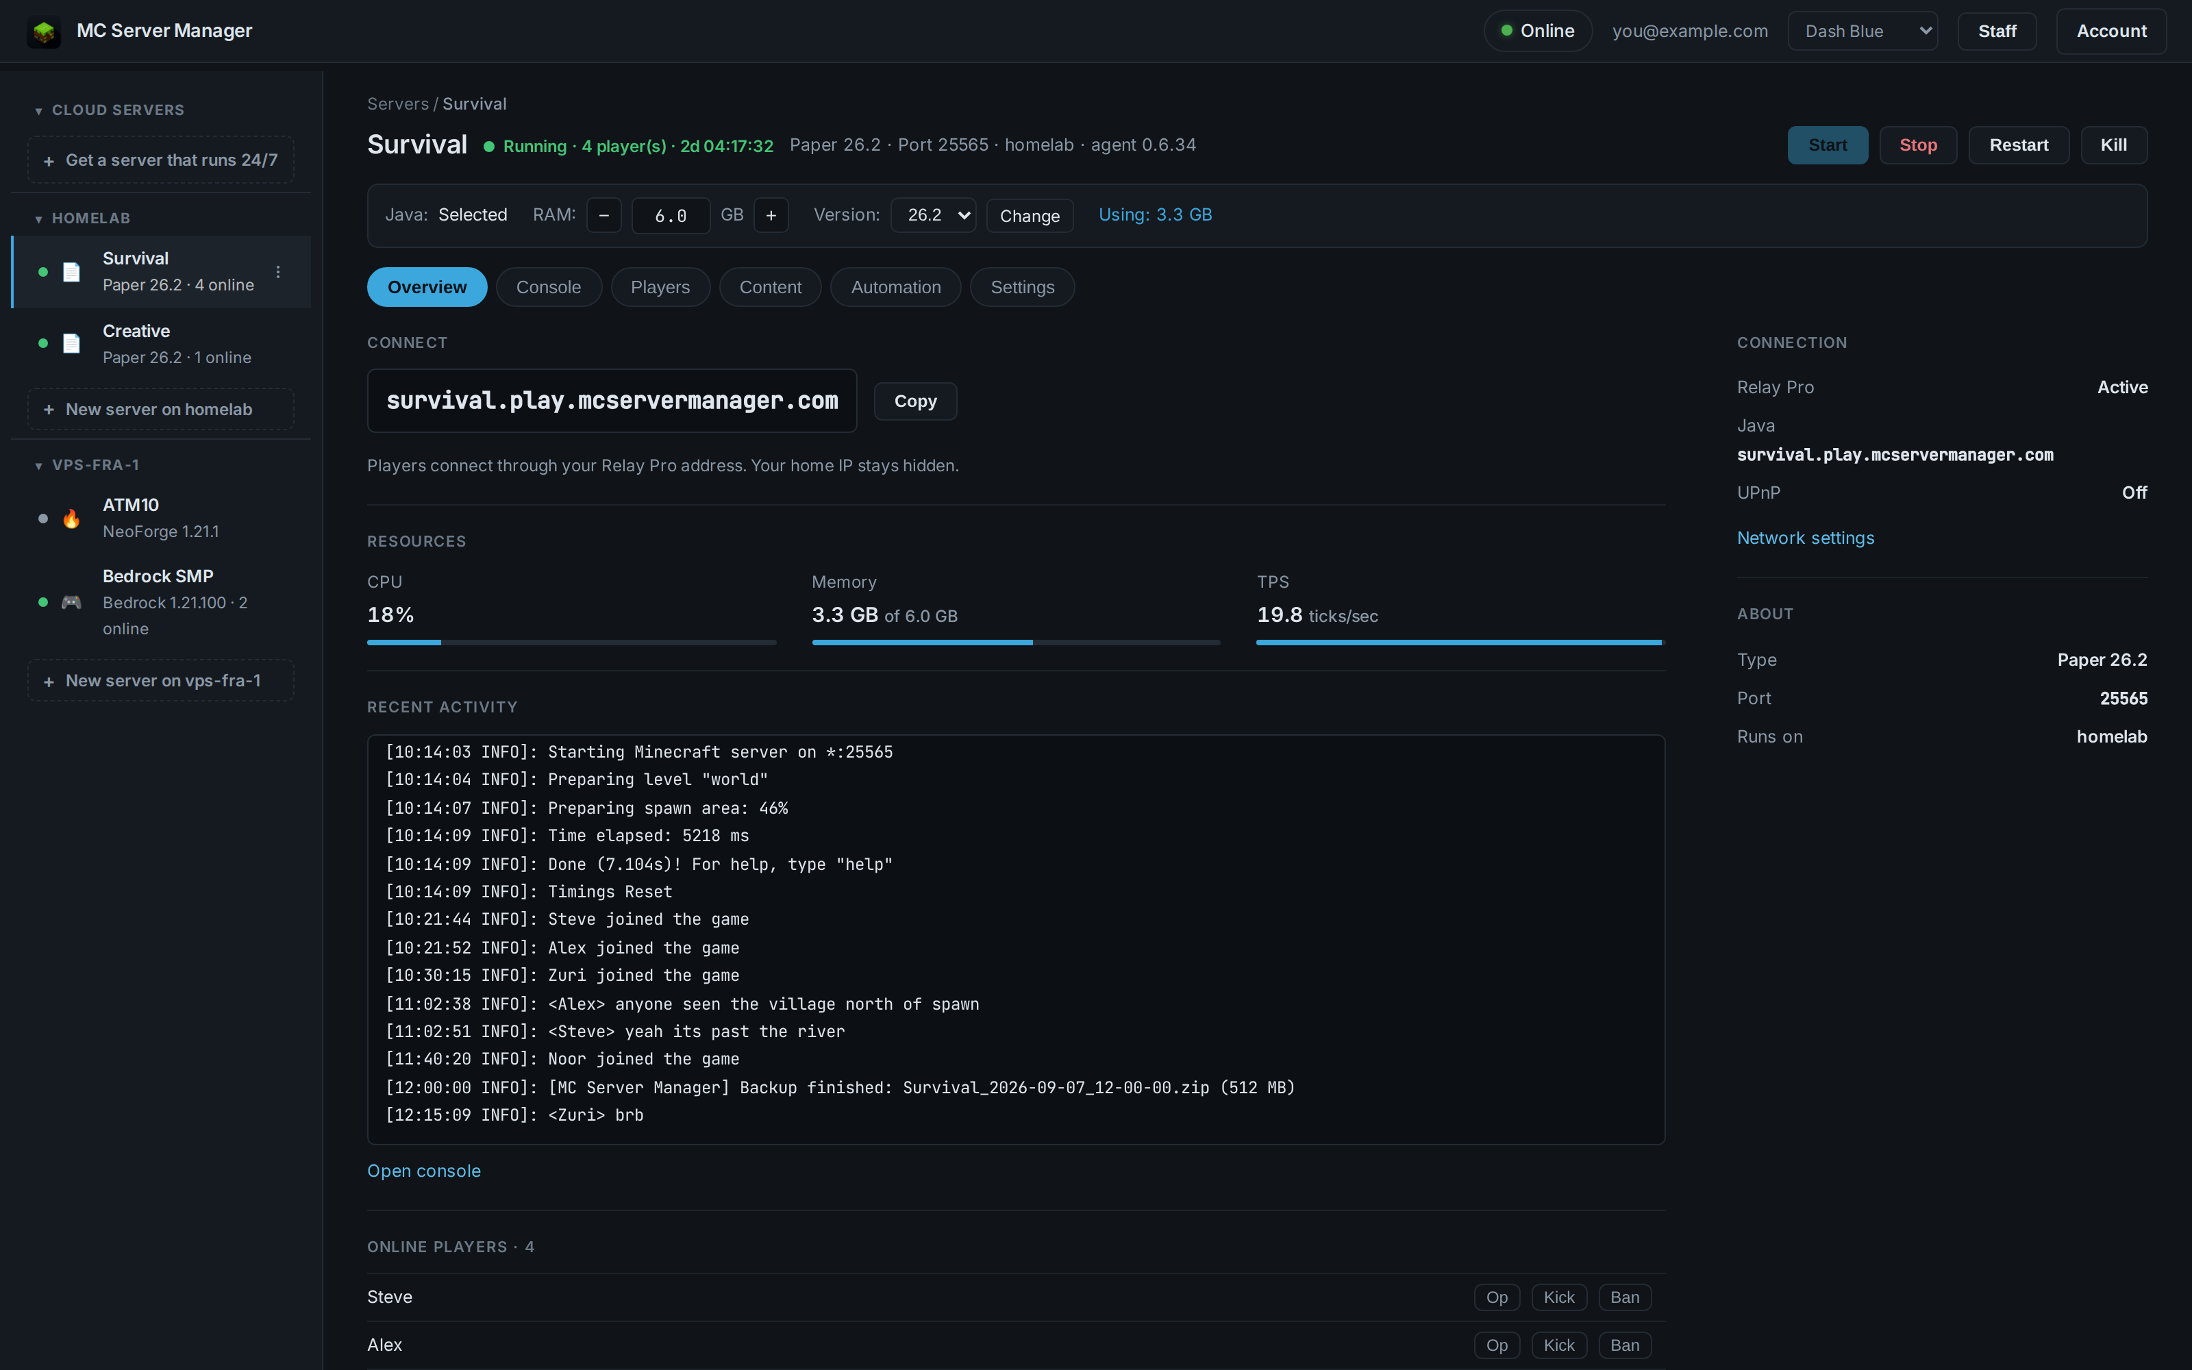
Task: Select the Bedrock SMP server
Action: [x=161, y=601]
